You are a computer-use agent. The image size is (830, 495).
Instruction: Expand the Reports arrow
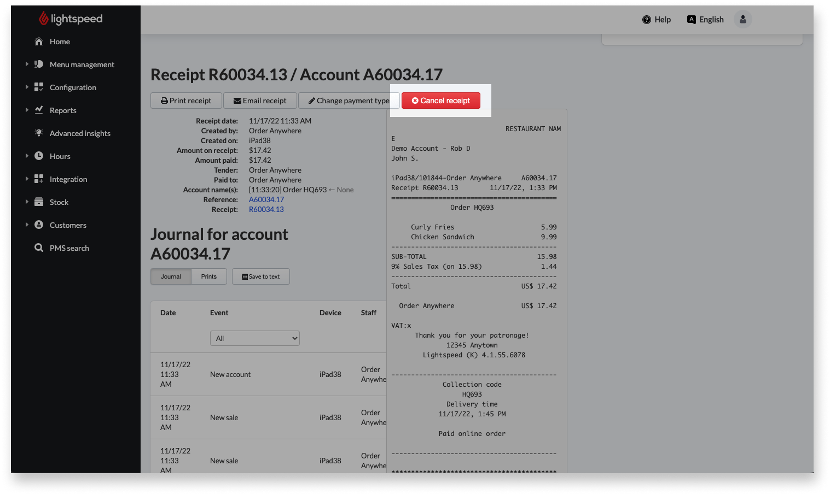click(x=27, y=110)
